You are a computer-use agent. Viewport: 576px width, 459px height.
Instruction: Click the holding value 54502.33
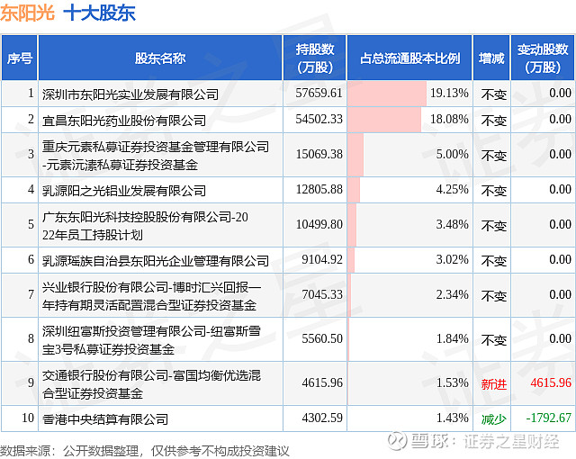point(319,119)
